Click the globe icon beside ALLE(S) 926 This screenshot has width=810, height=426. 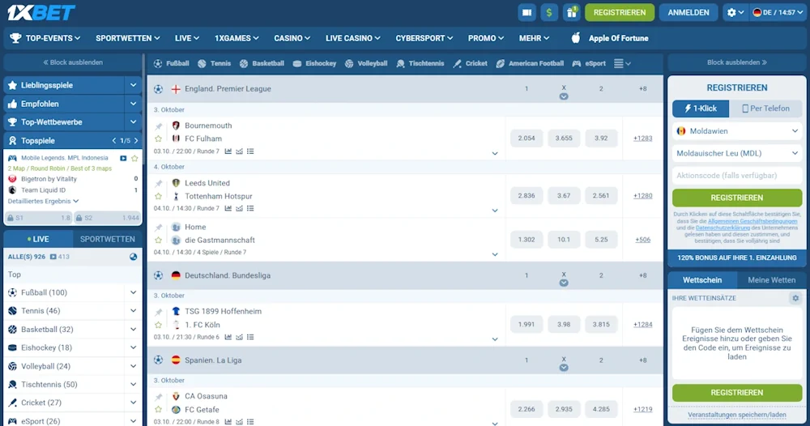134,257
